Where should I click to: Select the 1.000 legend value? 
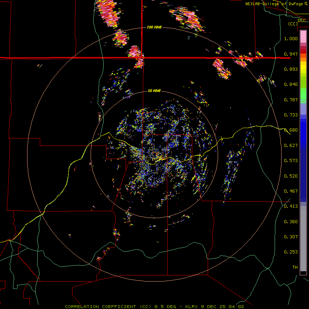[291, 38]
